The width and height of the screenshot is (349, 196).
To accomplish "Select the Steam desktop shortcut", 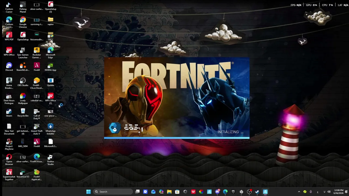I will (9, 113).
